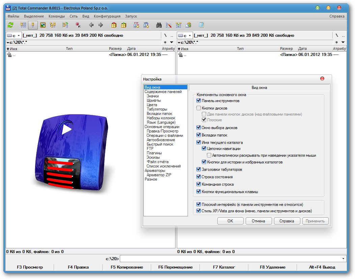Click the URL new connection icon
Screen dimensions: 355x279
(x=146, y=25)
